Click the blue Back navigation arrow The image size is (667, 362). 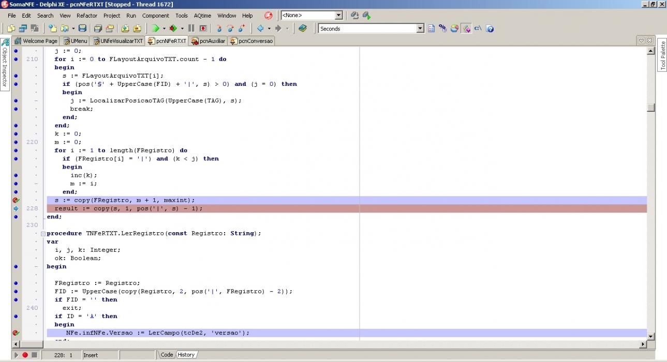point(260,28)
